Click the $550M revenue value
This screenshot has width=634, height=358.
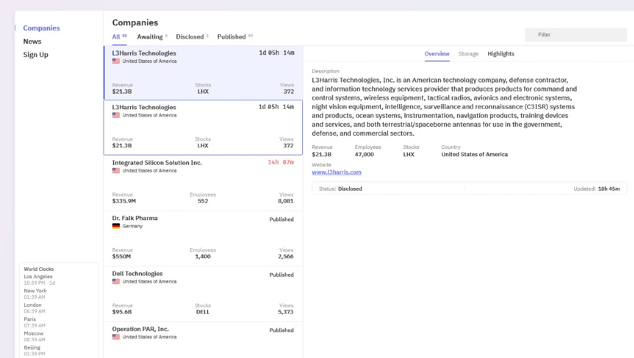tap(122, 257)
